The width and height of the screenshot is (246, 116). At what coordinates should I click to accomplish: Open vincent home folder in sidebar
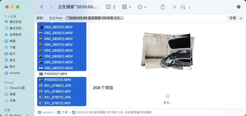(x=12, y=73)
